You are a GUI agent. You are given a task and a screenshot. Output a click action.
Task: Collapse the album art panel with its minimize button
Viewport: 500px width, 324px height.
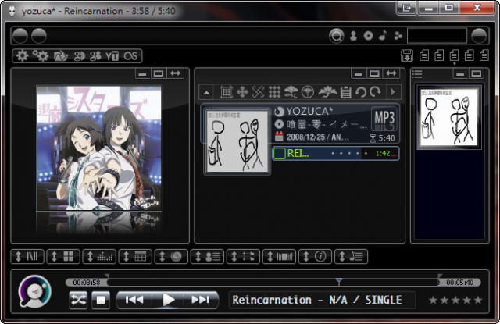click(x=142, y=73)
